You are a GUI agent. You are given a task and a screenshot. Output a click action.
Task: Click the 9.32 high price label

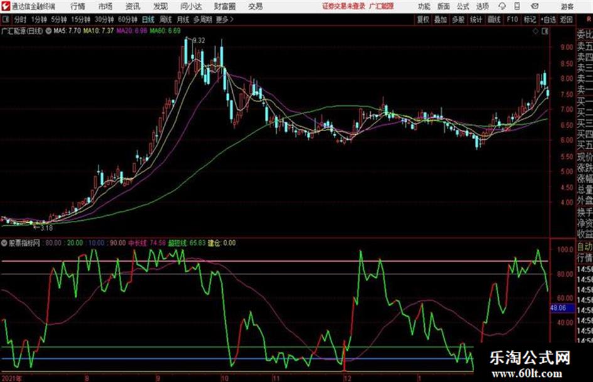[200, 41]
